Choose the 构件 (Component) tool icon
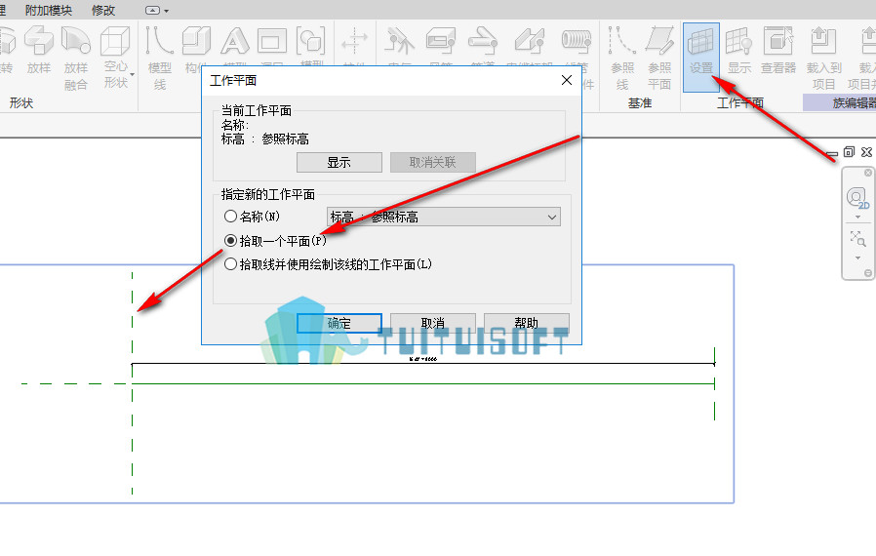 click(x=196, y=41)
